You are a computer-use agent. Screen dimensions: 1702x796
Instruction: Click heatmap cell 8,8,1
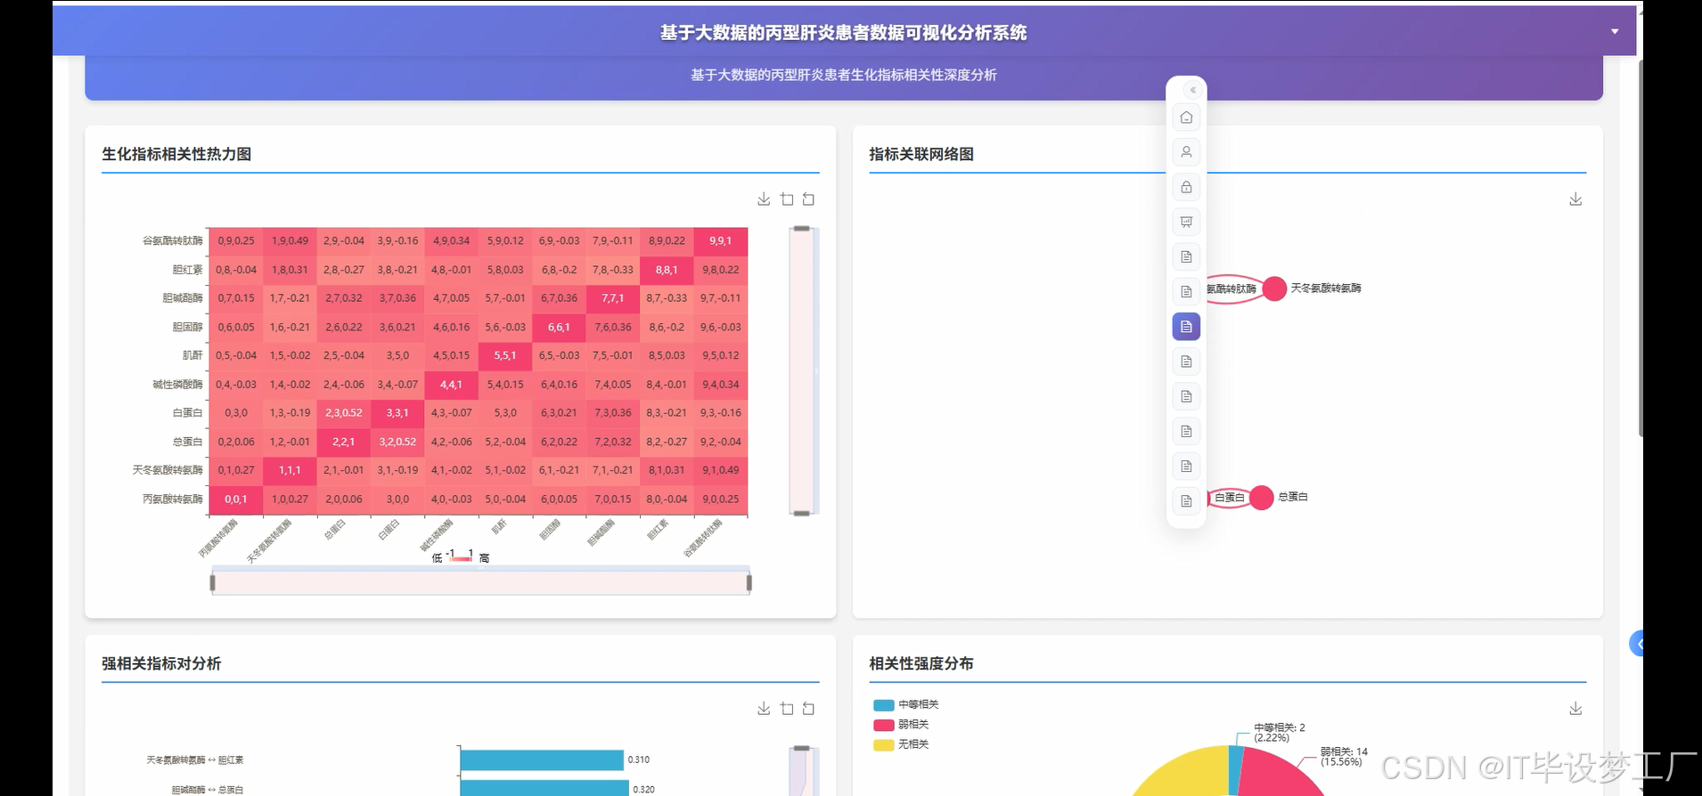667,270
